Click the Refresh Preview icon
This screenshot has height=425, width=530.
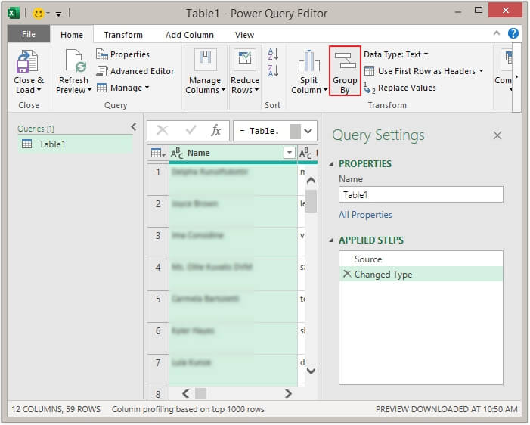(x=75, y=61)
